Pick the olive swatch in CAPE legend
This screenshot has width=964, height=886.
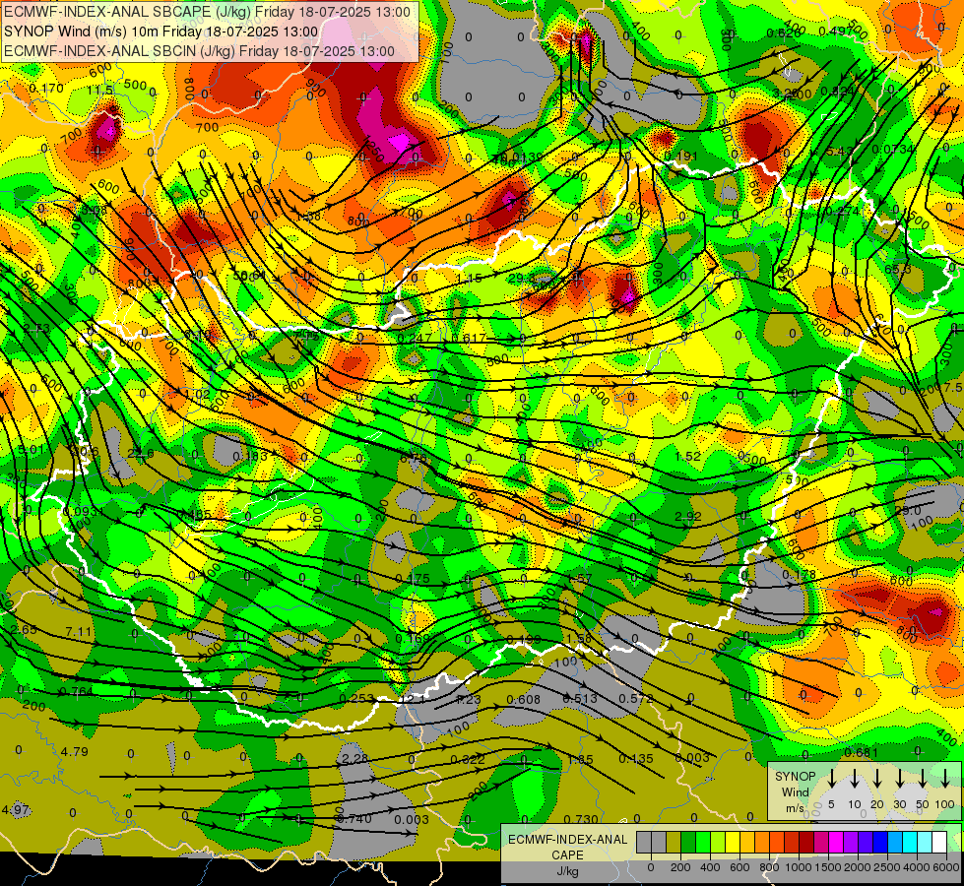tap(674, 843)
